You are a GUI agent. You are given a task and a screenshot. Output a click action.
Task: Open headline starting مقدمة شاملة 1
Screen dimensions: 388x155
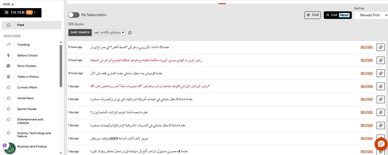(141, 99)
